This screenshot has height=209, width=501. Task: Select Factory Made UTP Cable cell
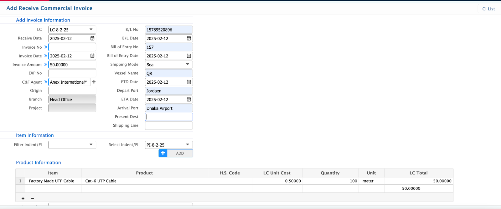[53, 181]
